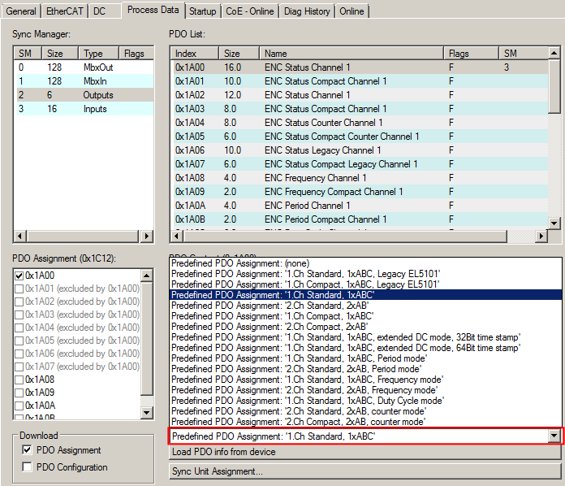Switch to CoE - Online tab
The width and height of the screenshot is (565, 486).
[x=250, y=11]
